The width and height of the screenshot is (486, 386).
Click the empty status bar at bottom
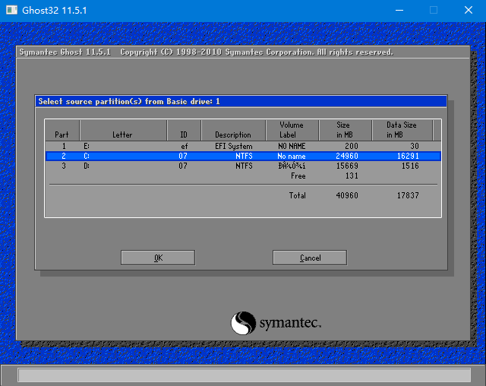coord(243,375)
